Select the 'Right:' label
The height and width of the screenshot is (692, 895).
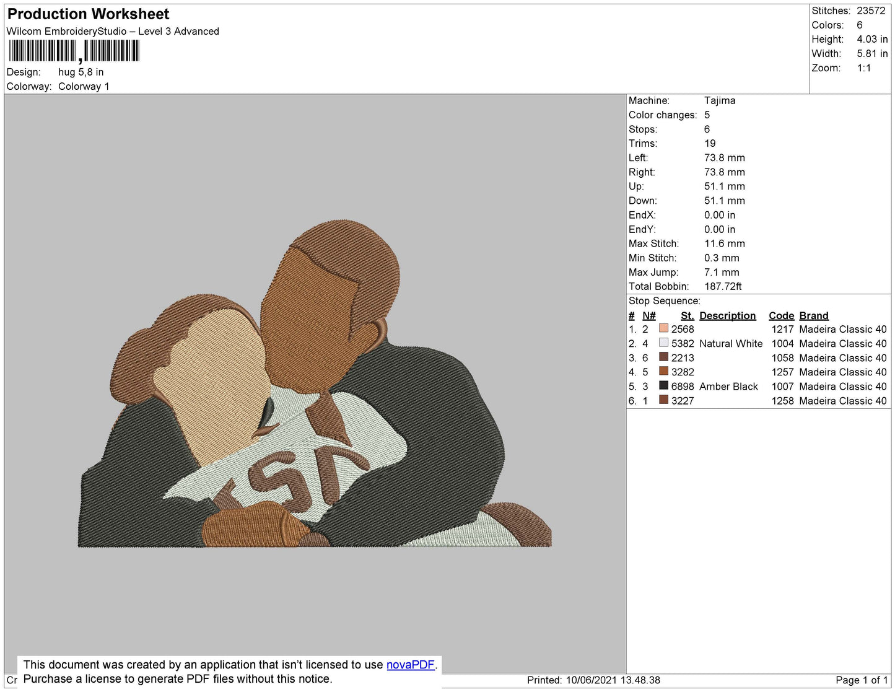tap(642, 172)
